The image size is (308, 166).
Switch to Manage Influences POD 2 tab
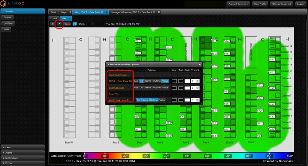133,12
